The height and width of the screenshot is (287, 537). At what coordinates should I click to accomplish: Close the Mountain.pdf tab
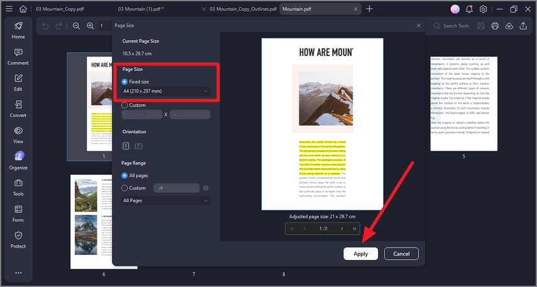355,9
